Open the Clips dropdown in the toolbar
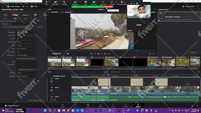 [x=35, y=6]
